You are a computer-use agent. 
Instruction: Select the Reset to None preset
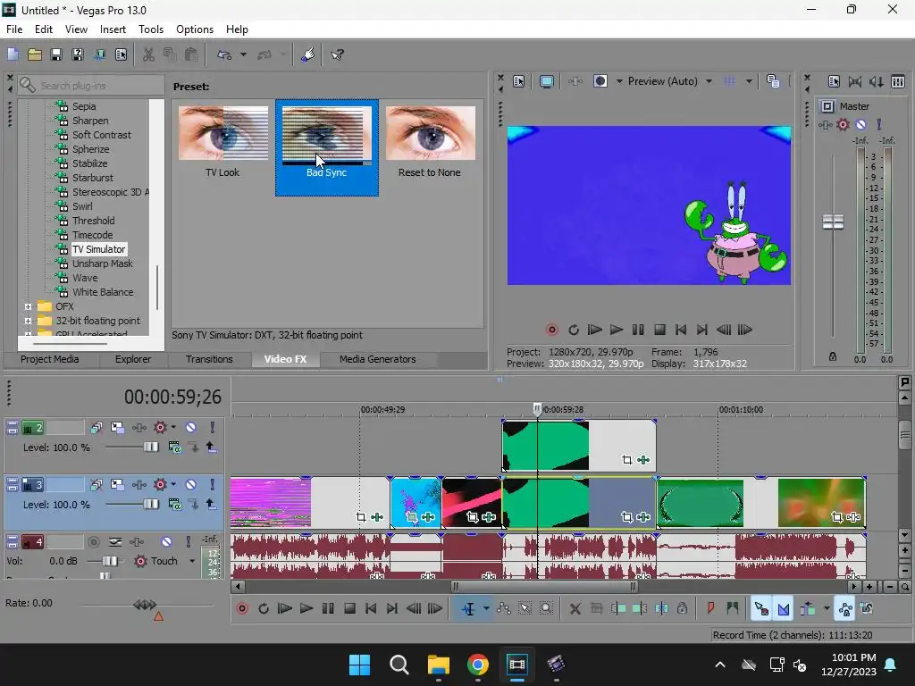coord(430,141)
